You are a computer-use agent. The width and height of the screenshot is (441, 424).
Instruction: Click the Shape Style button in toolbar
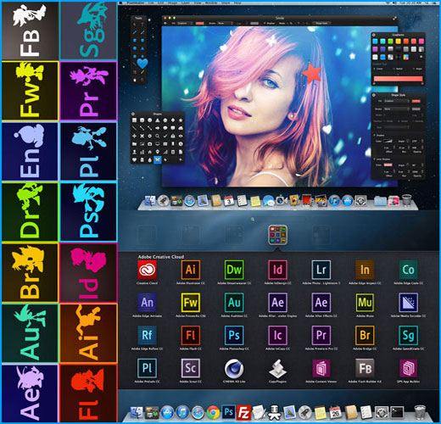coord(321,23)
